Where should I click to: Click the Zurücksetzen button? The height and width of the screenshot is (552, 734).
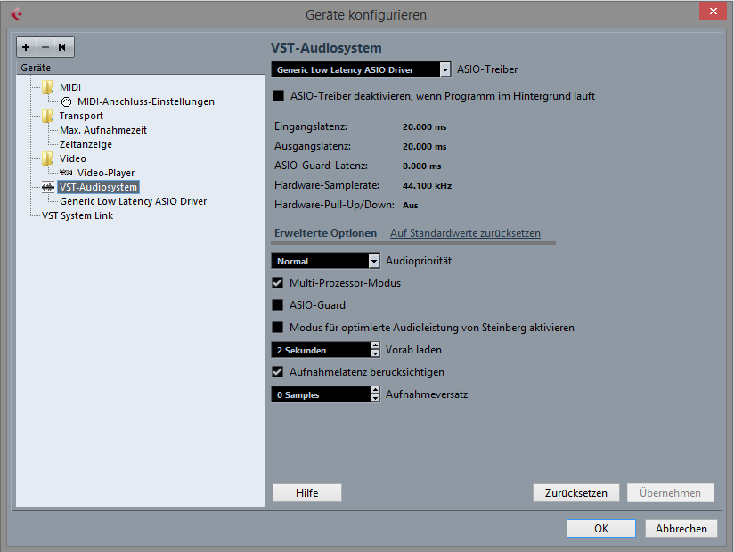click(x=576, y=493)
